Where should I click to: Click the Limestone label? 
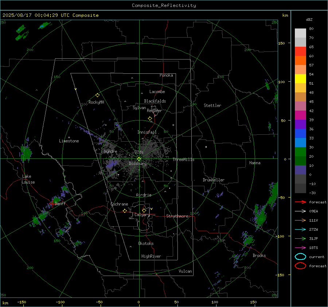click(69, 141)
